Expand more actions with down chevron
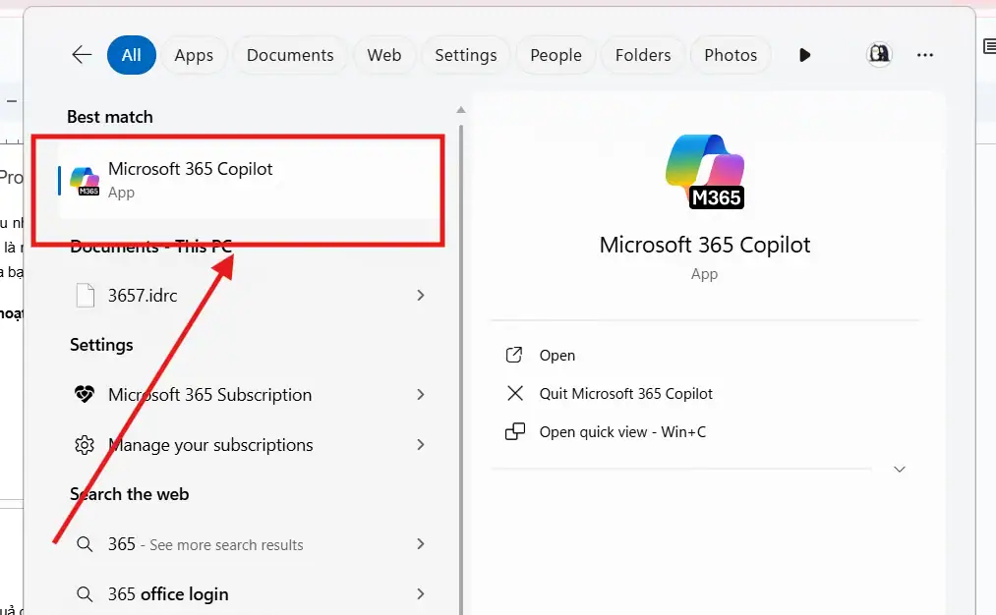The height and width of the screenshot is (615, 996). (899, 470)
